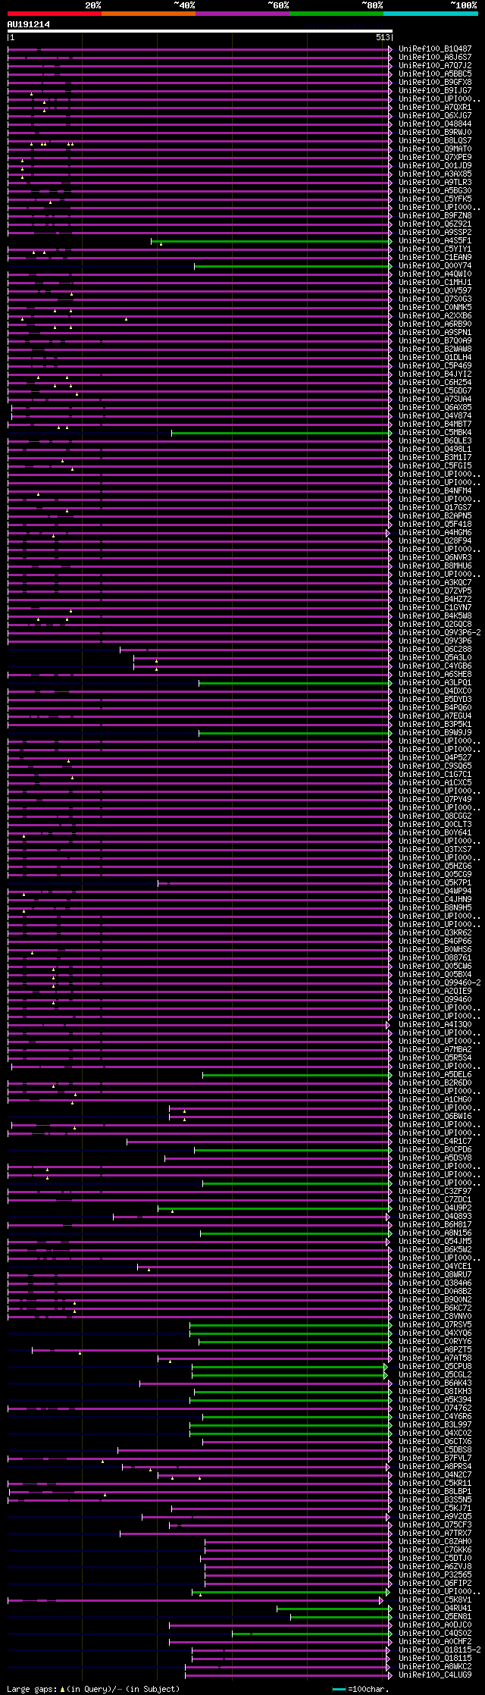
Task: Select the UniRef100_A7EGU4 label
Action: [435, 716]
